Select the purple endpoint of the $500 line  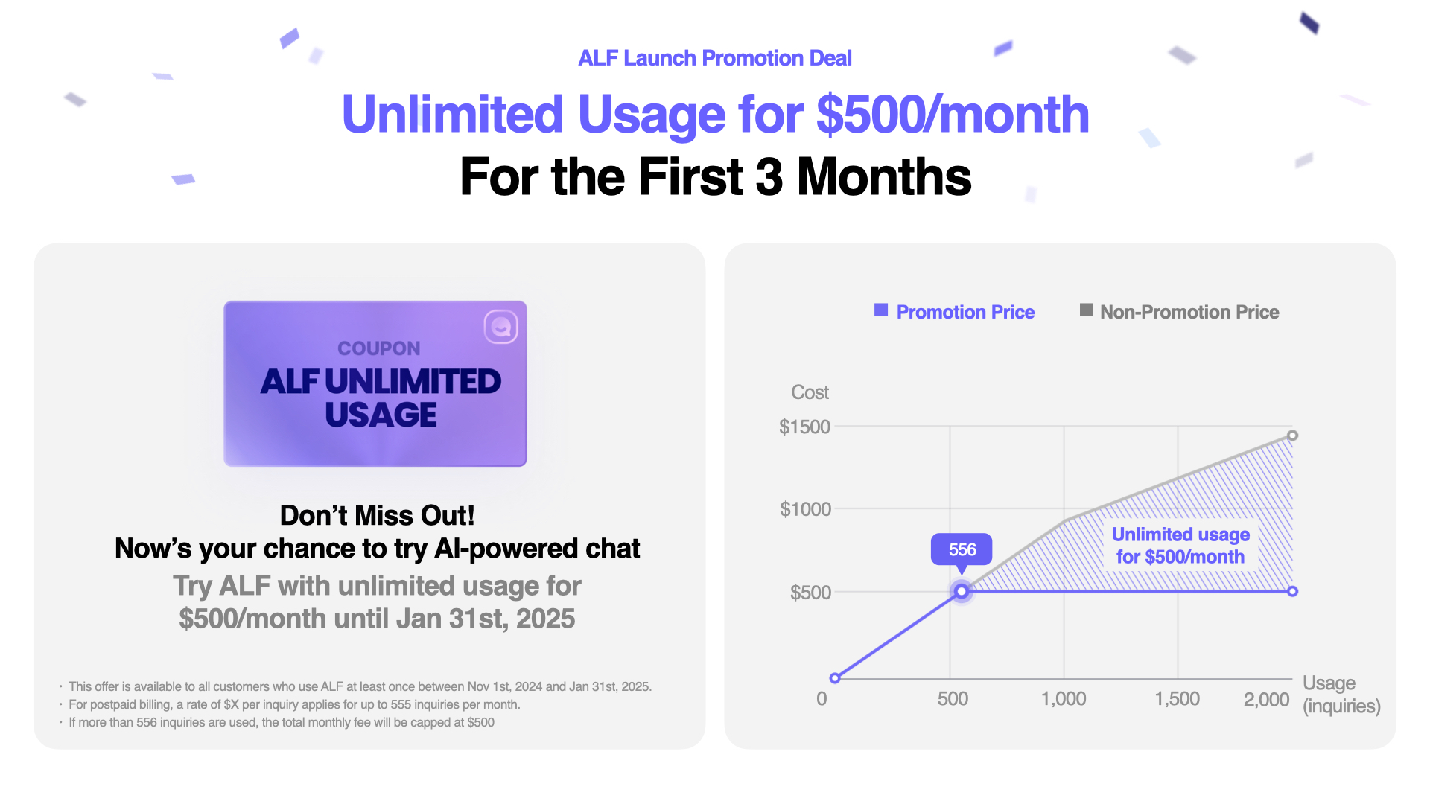[1293, 591]
